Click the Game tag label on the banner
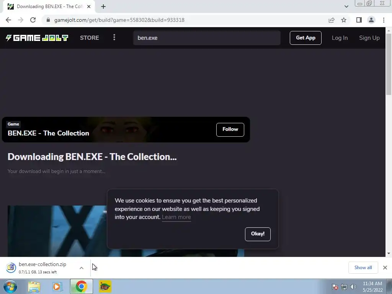Image resolution: width=392 pixels, height=294 pixels. point(13,124)
